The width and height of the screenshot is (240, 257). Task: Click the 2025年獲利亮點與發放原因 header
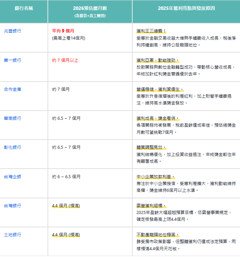pos(186,8)
